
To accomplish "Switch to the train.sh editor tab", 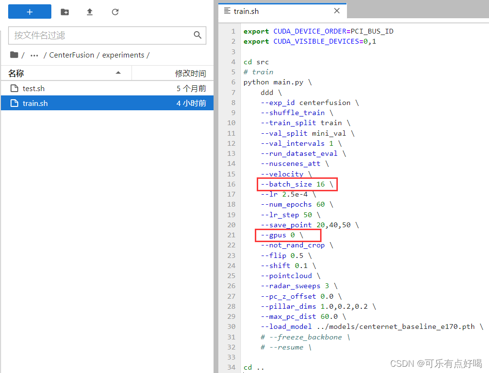I will 282,11.
